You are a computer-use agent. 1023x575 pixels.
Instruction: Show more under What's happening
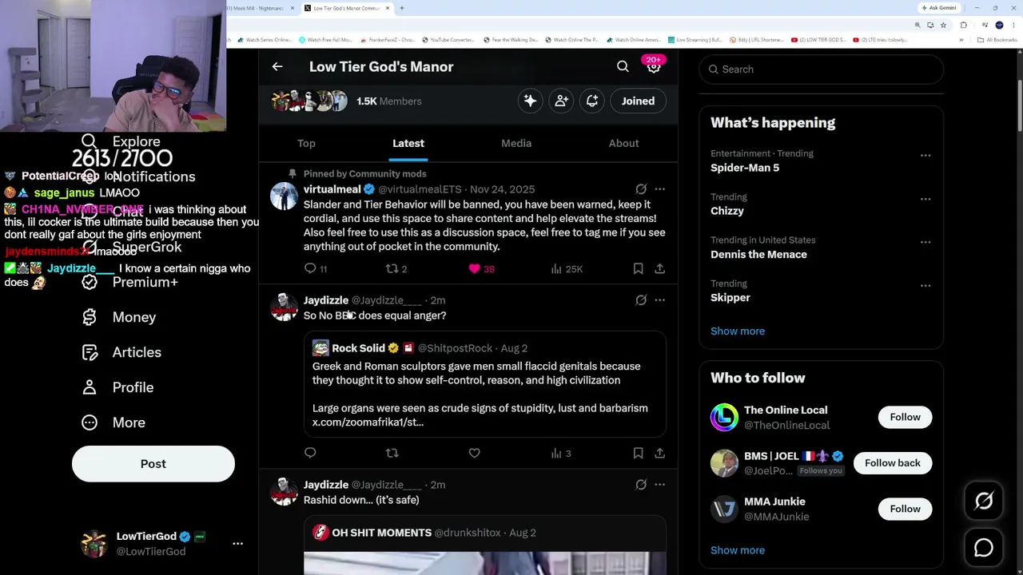point(738,331)
